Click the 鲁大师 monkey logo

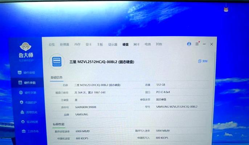pyautogui.click(x=25, y=47)
